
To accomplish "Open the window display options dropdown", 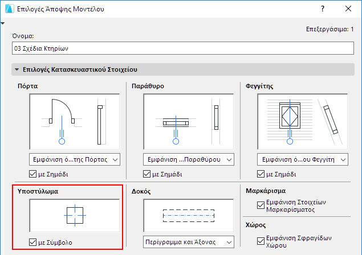I will click(188, 159).
